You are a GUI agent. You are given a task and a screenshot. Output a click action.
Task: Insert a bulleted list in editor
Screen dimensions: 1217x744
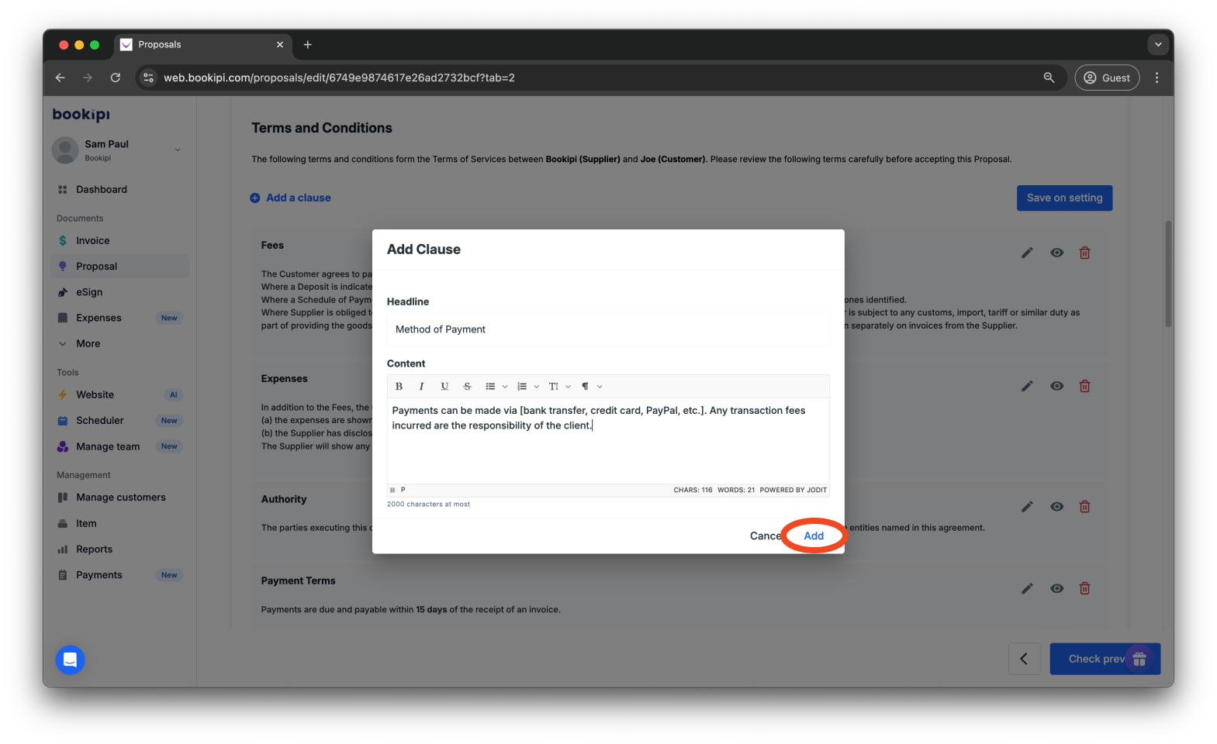pos(490,386)
